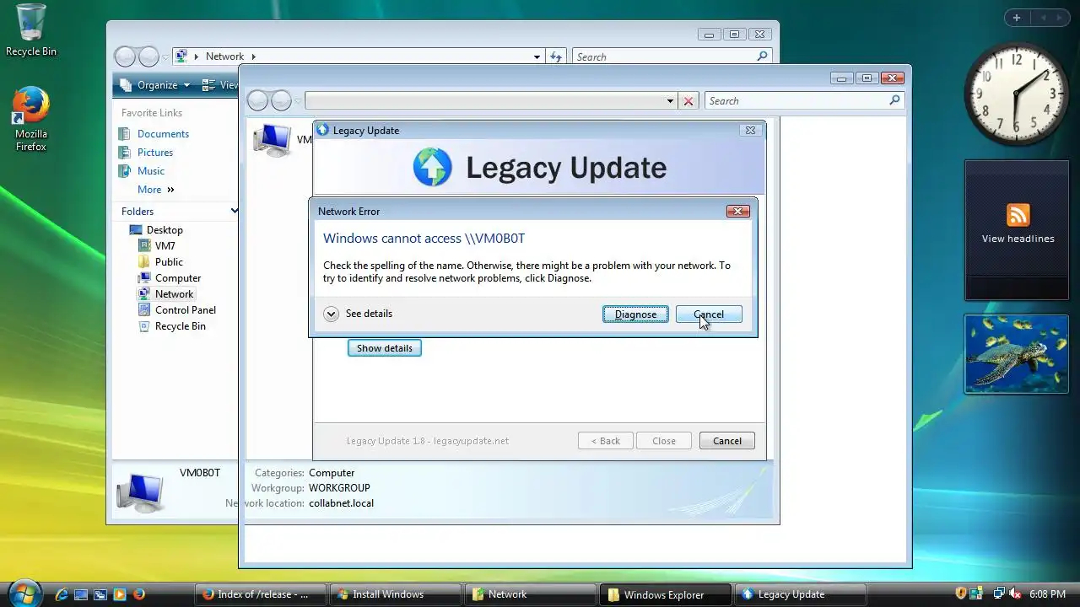Click the Forward button in Network window
Viewport: 1080px width, 607px height.
(x=148, y=56)
